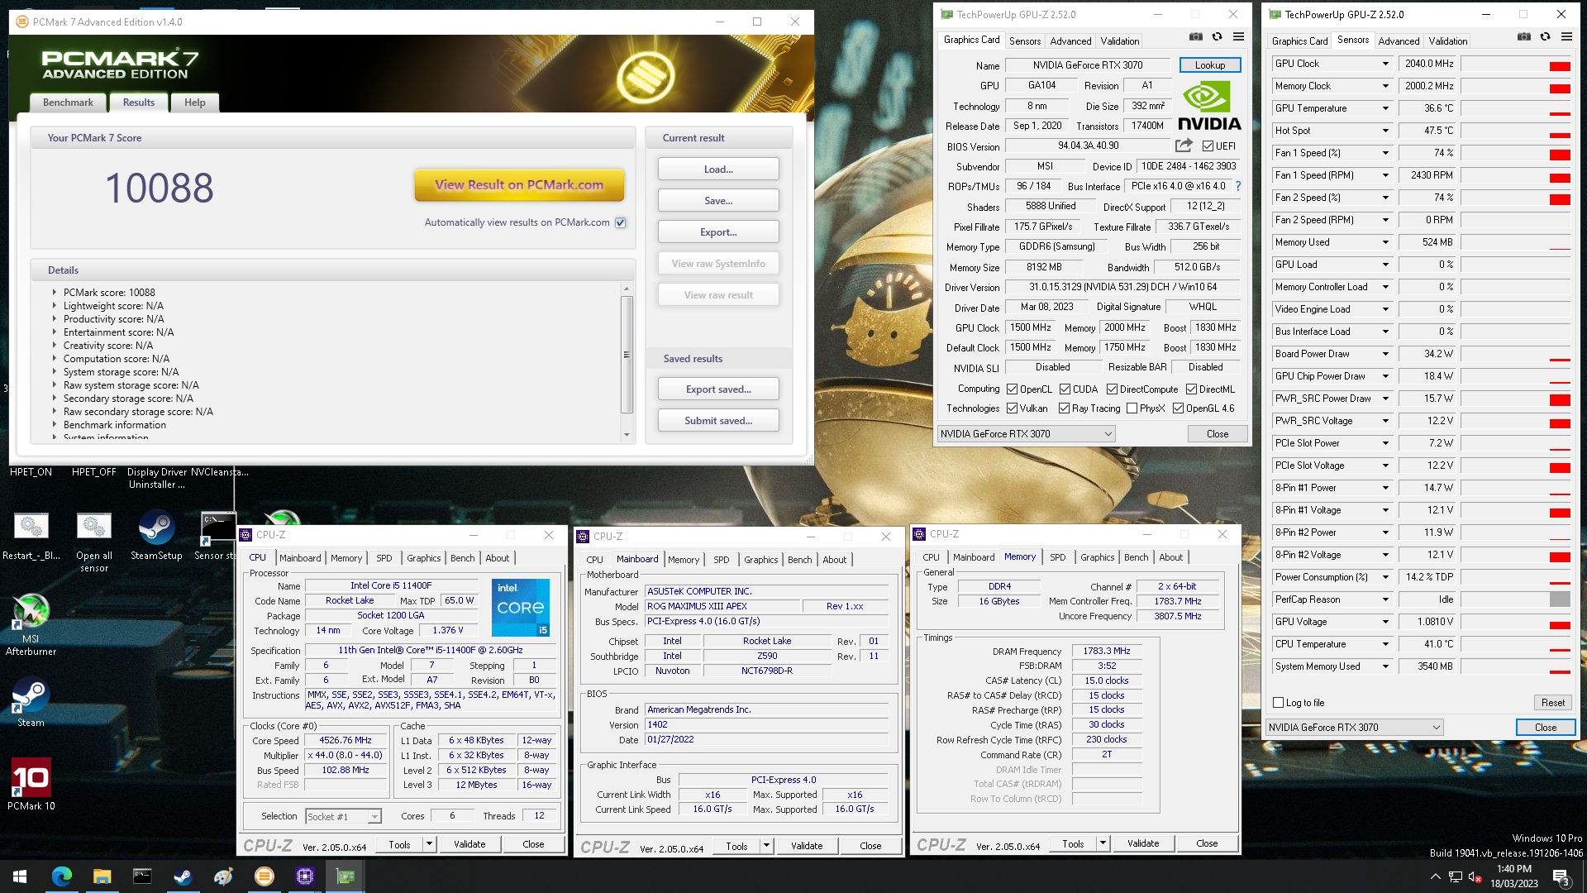Viewport: 1587px width, 893px height.
Task: Click the Lookup button in GPU-Z
Action: [x=1210, y=65]
